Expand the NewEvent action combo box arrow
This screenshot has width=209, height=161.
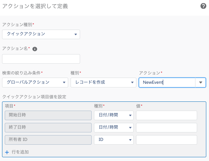click(201, 82)
